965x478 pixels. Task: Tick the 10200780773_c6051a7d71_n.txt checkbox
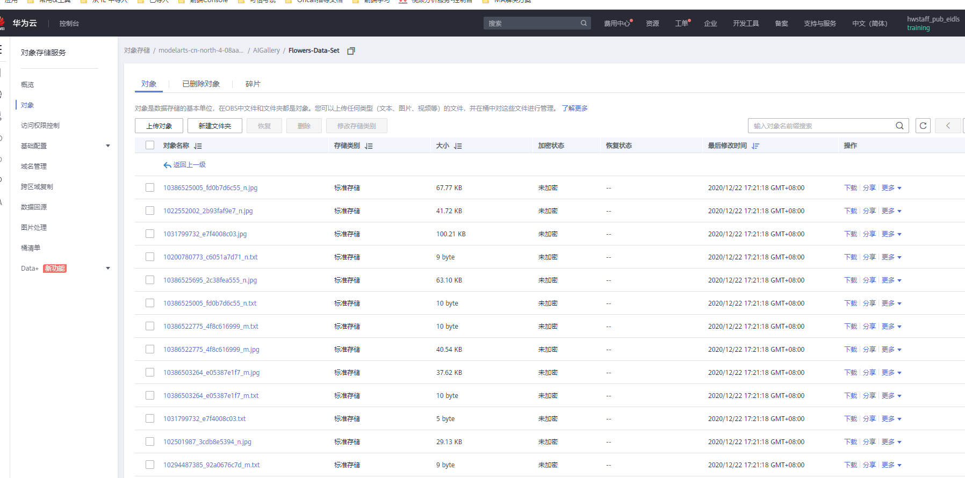[150, 257]
